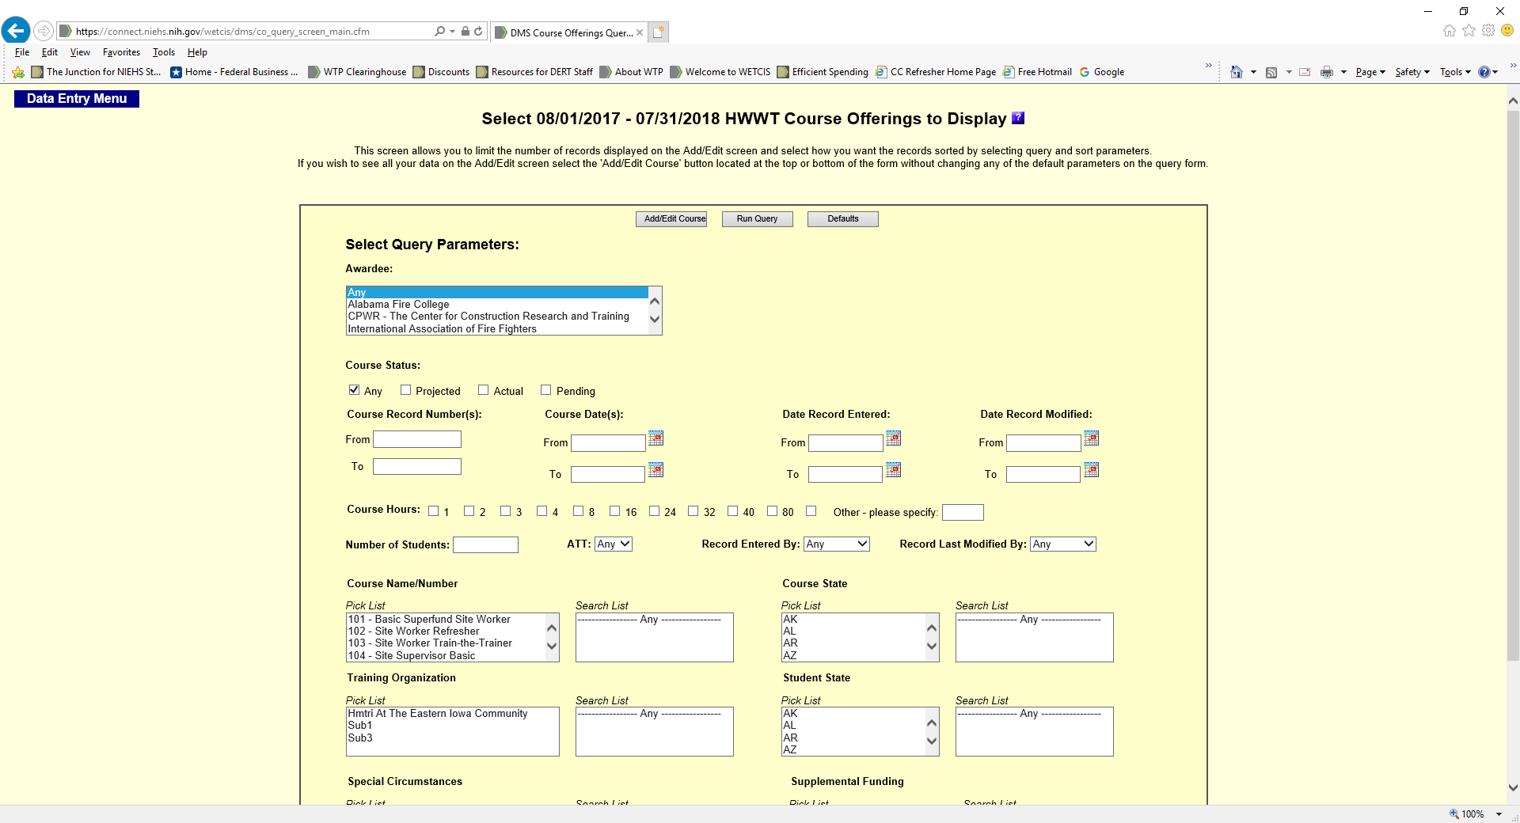Open calendar for Date Record Modified From
The height and width of the screenshot is (823, 1520).
click(1091, 438)
